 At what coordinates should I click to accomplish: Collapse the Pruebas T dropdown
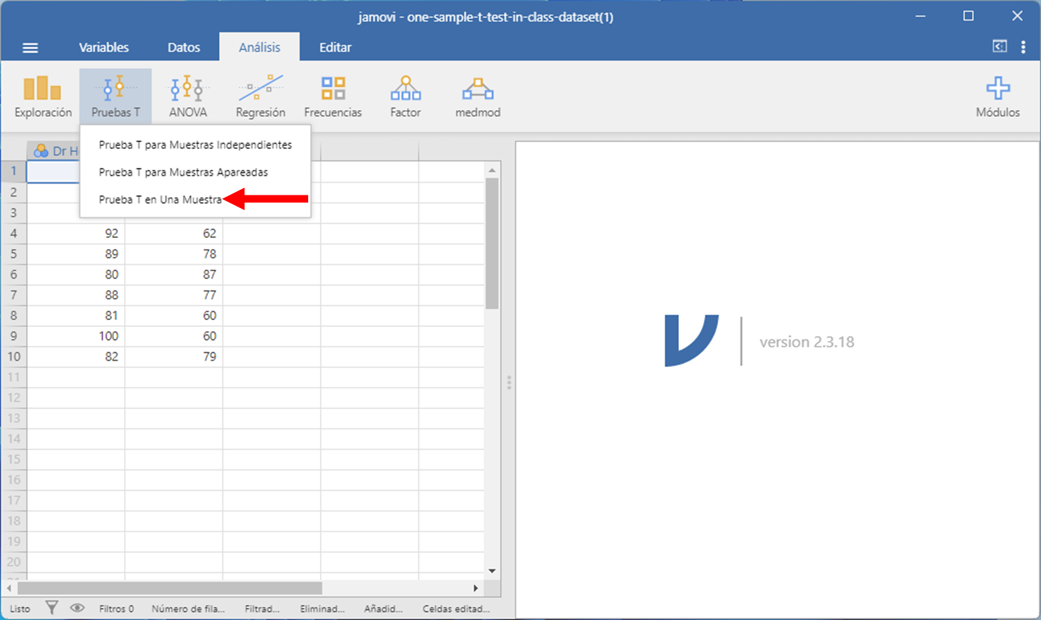click(x=115, y=96)
